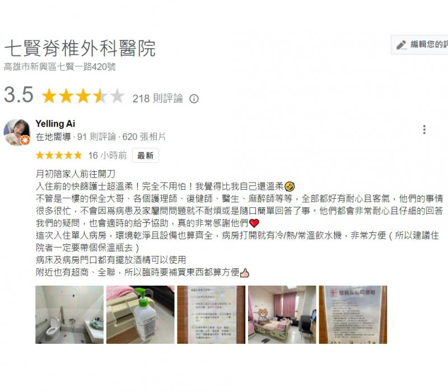Click the hospital title 七賢脊椎外科醫院

[80, 48]
